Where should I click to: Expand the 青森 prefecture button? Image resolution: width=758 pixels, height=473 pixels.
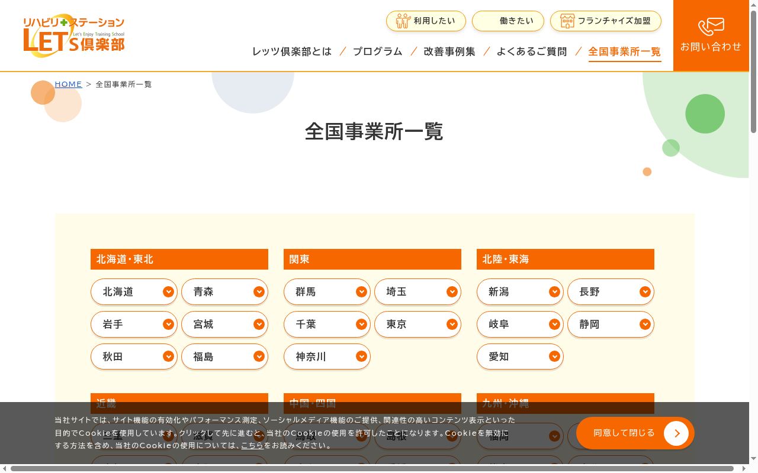pyautogui.click(x=224, y=291)
